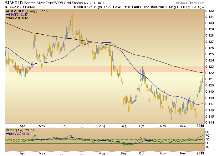Click 'Sep' on the RSI panel's bottom axis

pos(124,154)
